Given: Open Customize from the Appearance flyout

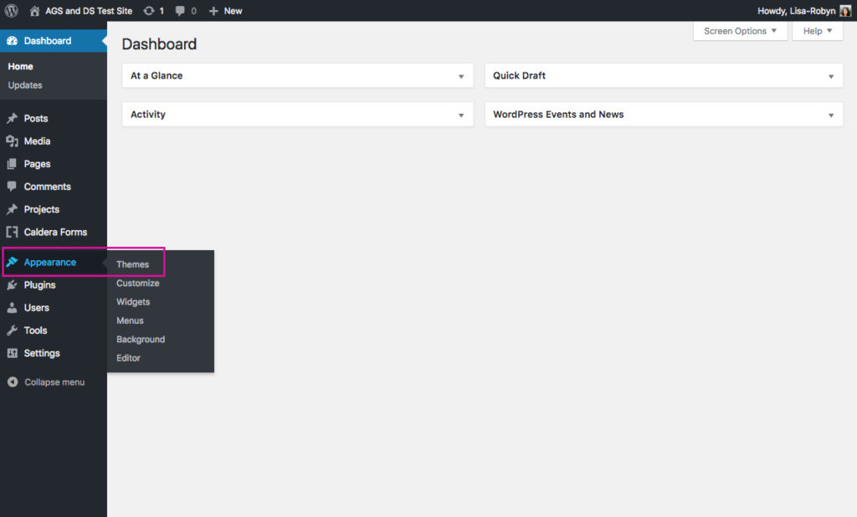Looking at the screenshot, I should pyautogui.click(x=137, y=284).
